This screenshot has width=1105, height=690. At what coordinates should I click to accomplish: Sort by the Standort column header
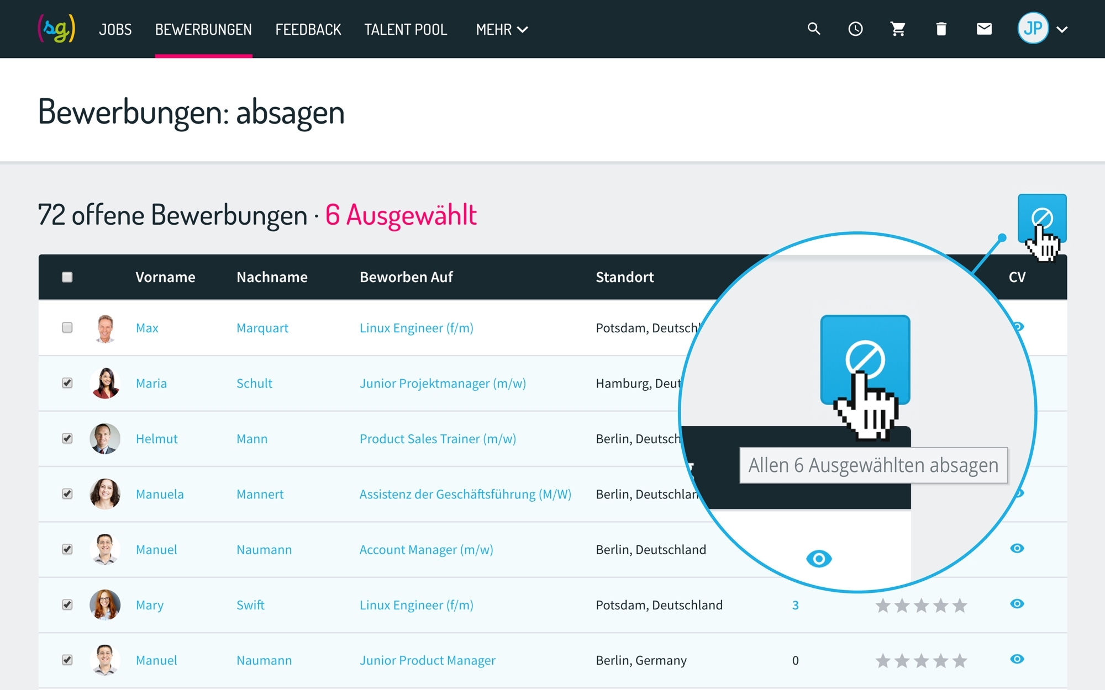[624, 277]
